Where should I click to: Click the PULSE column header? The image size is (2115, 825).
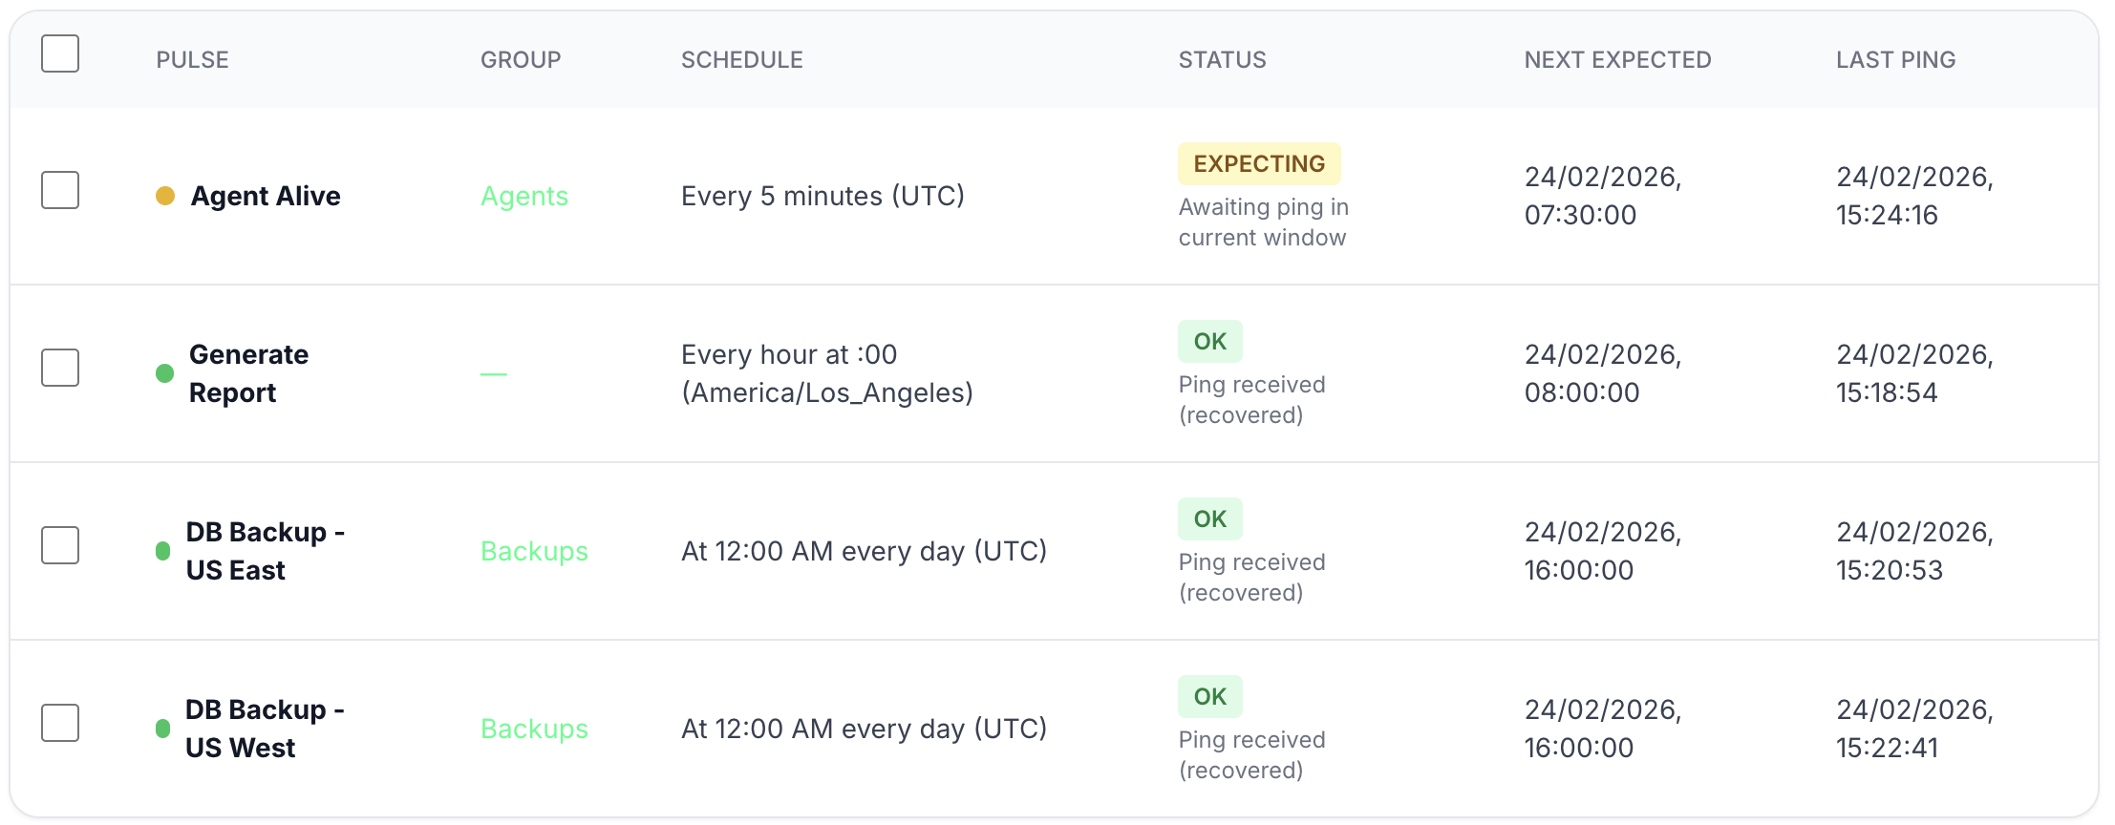pyautogui.click(x=192, y=59)
